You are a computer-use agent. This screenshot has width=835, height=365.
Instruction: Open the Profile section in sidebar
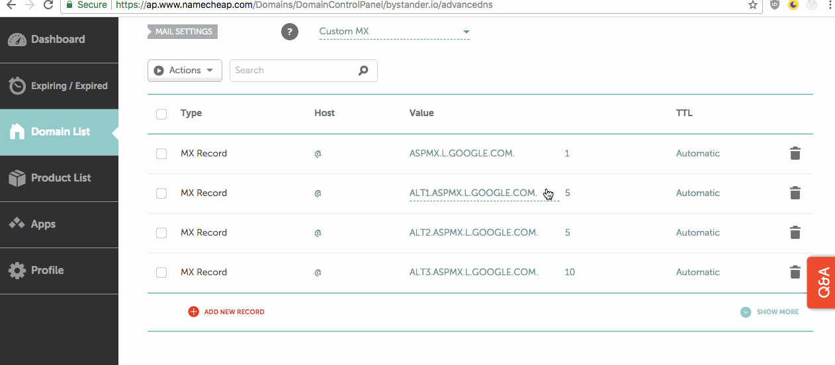click(48, 271)
